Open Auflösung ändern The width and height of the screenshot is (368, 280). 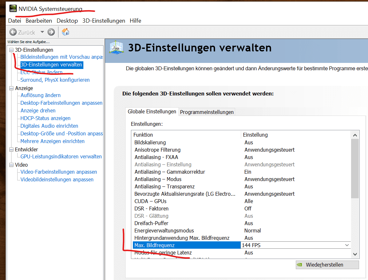[x=40, y=95]
